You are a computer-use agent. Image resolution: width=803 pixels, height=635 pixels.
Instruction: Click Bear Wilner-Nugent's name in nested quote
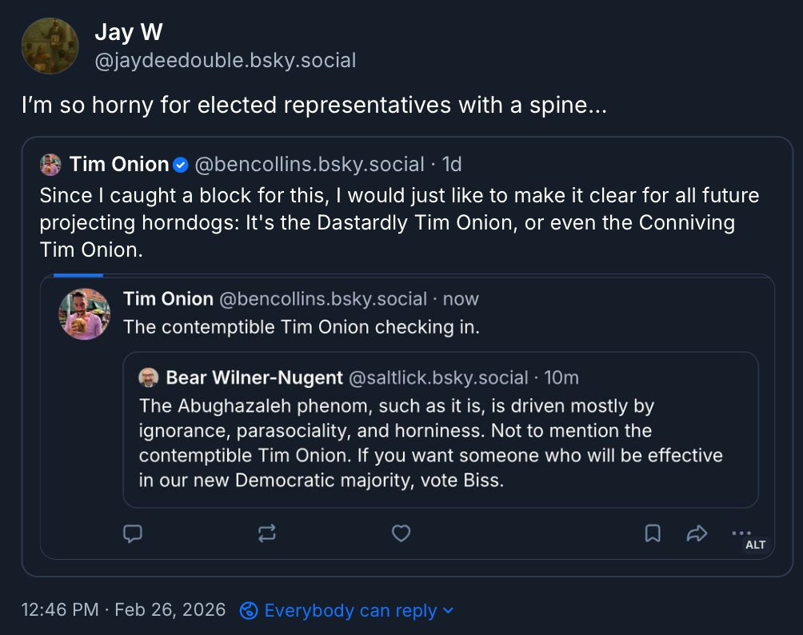coord(254,377)
